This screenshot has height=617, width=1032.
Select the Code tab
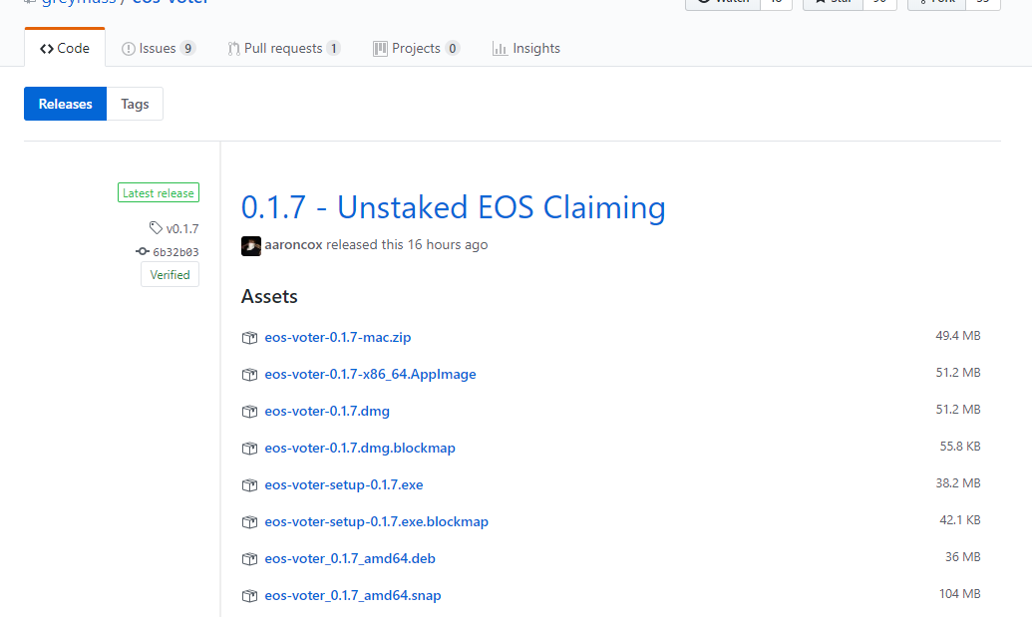pyautogui.click(x=65, y=48)
